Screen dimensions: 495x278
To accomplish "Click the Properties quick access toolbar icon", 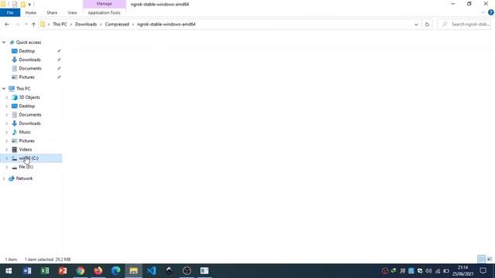I will coord(15,4).
